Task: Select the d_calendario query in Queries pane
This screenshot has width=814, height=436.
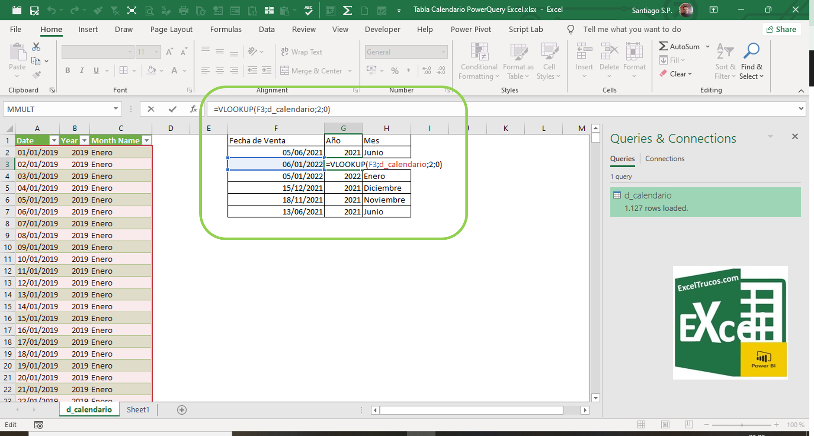Action: [649, 195]
